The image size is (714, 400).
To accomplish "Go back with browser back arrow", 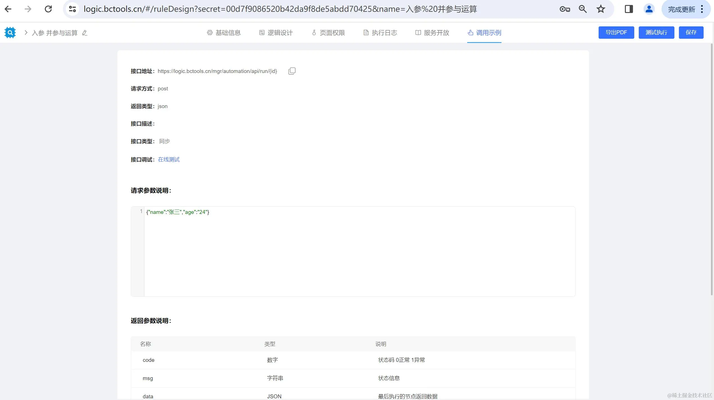I will 8,9.
